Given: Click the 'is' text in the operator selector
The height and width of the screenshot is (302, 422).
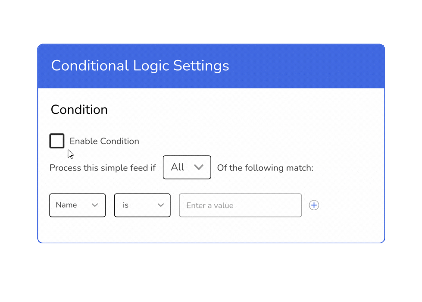Looking at the screenshot, I should coord(125,205).
